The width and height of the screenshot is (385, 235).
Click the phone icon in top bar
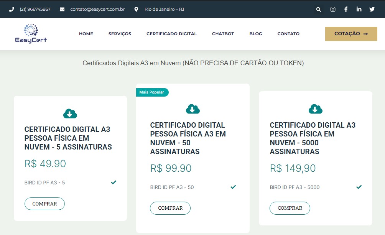tap(12, 9)
